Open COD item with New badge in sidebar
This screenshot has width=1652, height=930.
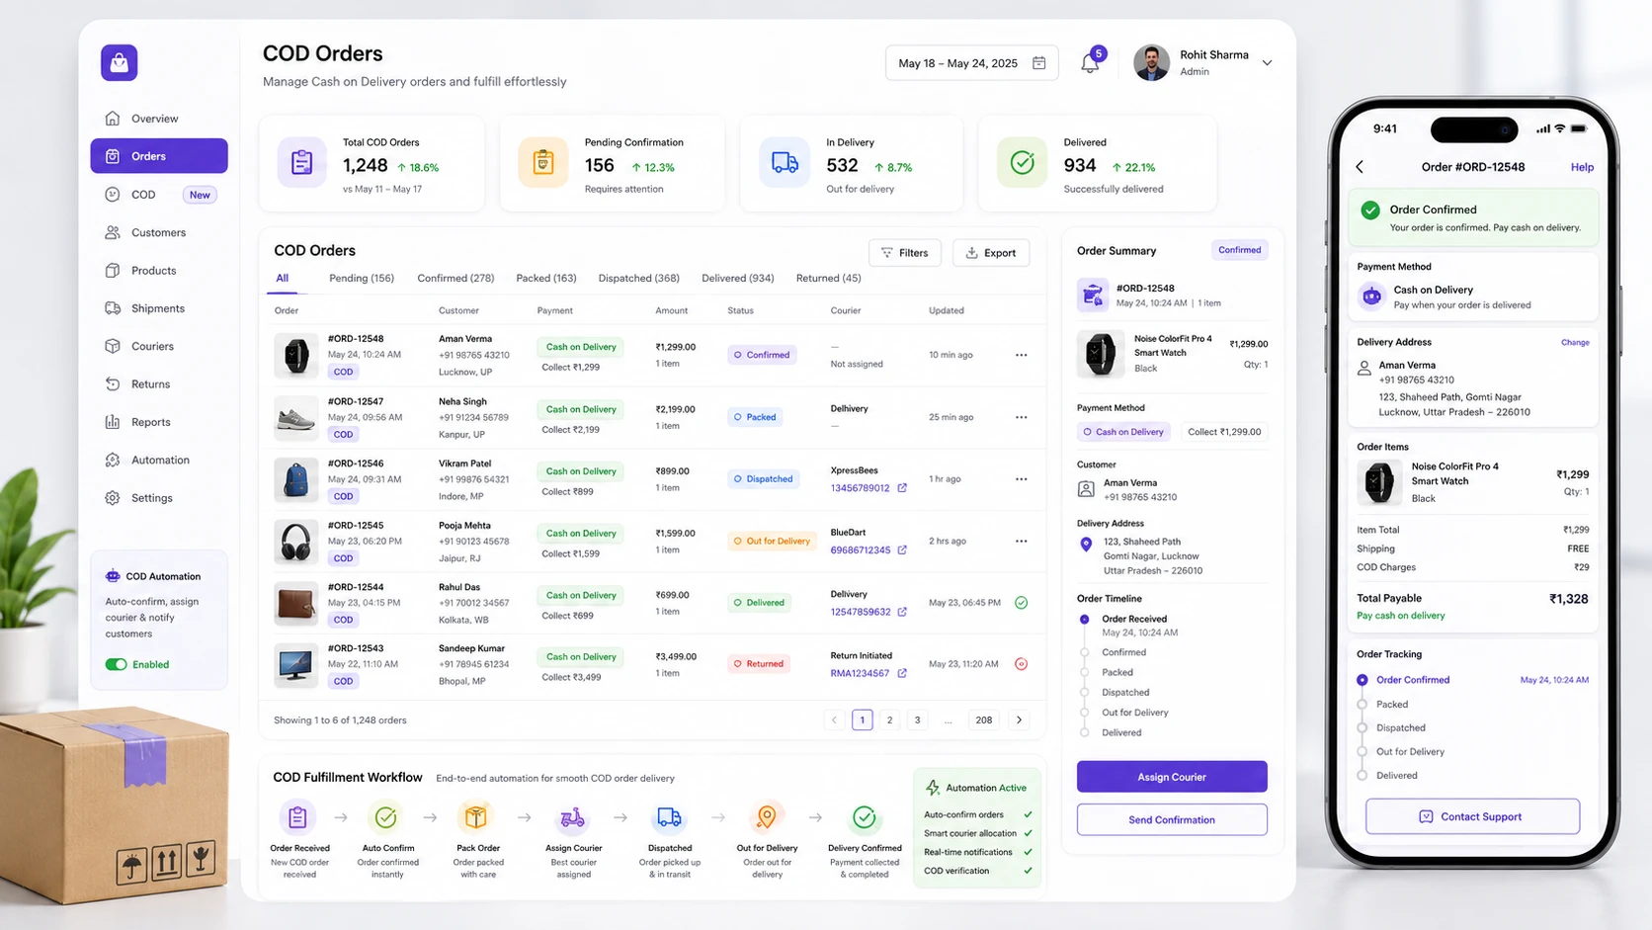point(159,195)
